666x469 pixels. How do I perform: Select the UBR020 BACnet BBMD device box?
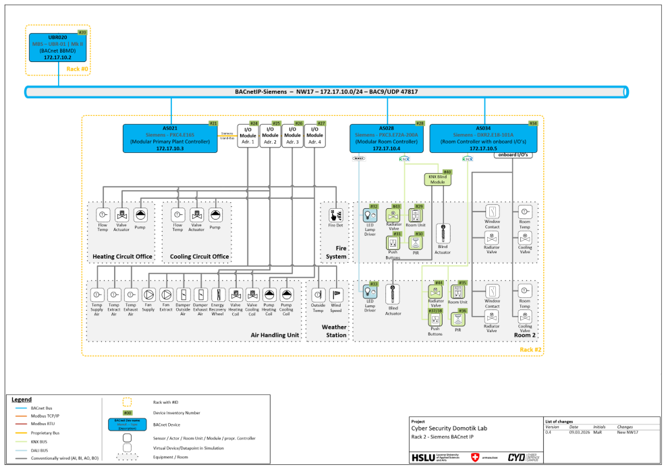coord(58,47)
